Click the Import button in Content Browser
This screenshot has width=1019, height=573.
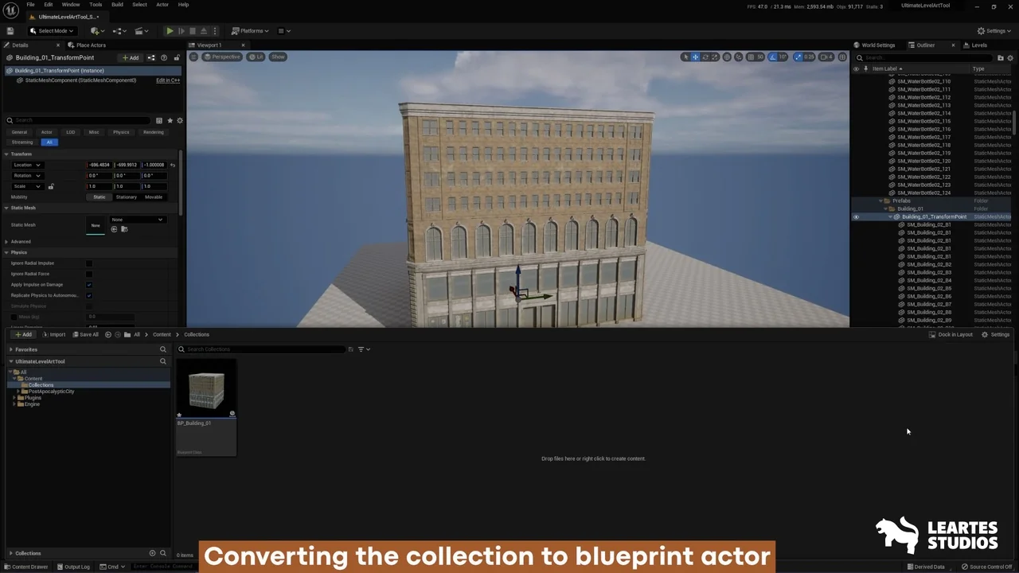pos(53,334)
